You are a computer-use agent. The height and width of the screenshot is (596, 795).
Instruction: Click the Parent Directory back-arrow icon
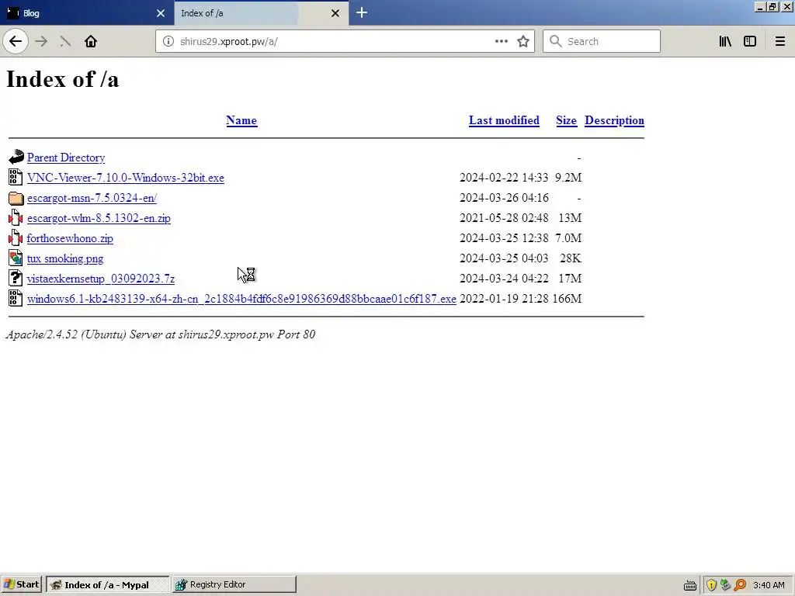click(16, 157)
